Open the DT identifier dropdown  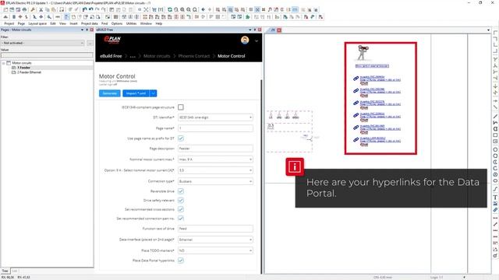coord(215,117)
